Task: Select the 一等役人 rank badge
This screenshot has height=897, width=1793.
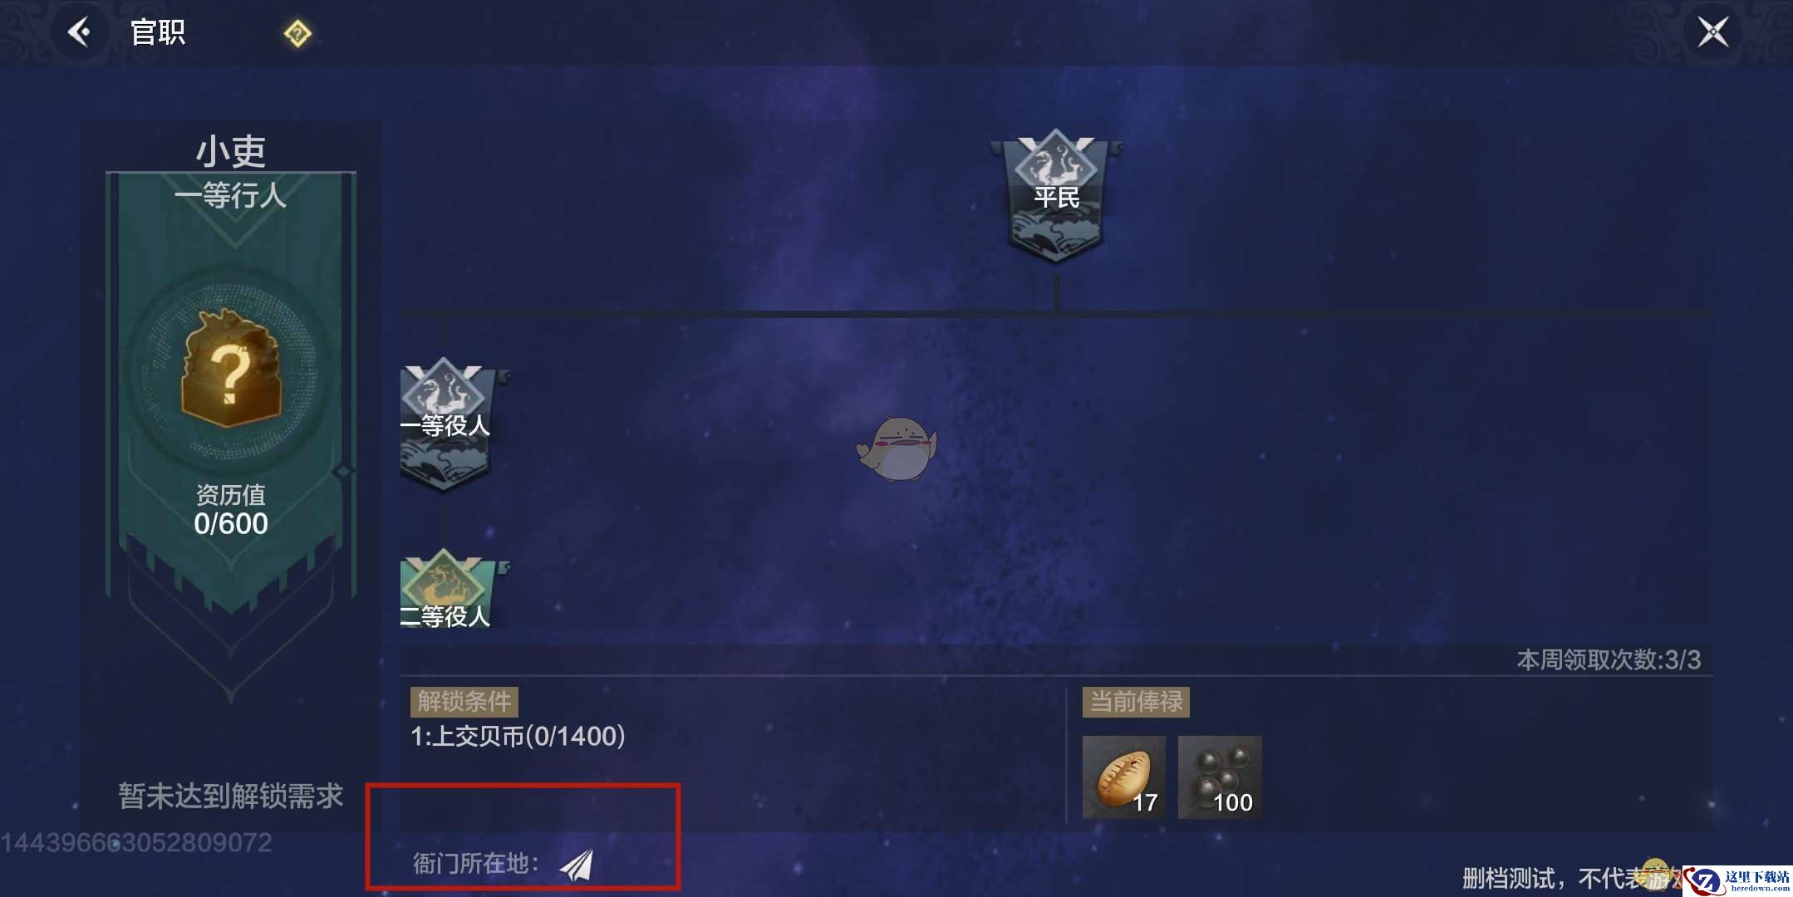Action: click(446, 424)
